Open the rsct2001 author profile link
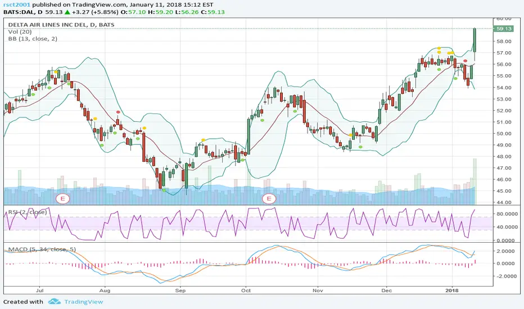524x309 pixels. [17, 4]
